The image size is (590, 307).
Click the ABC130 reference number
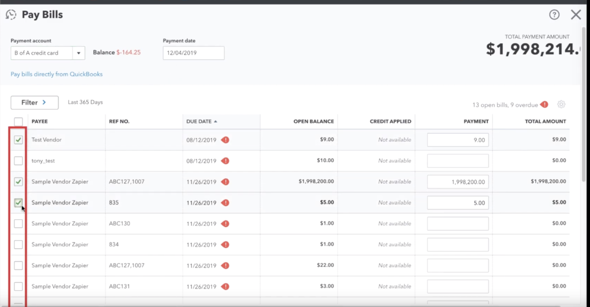119,223
